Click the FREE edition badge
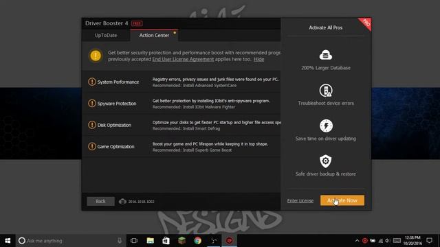The image size is (440, 247). [137, 23]
